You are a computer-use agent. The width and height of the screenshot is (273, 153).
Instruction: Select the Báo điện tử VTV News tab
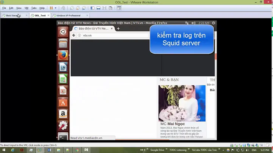[94, 28]
